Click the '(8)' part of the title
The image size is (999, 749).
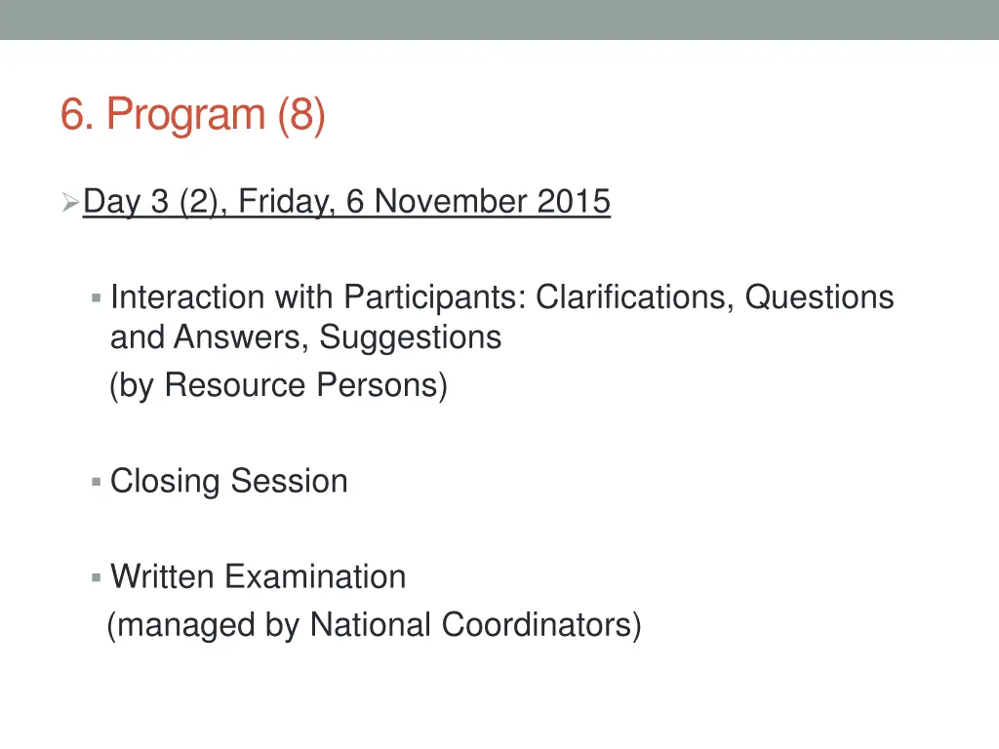tap(301, 115)
